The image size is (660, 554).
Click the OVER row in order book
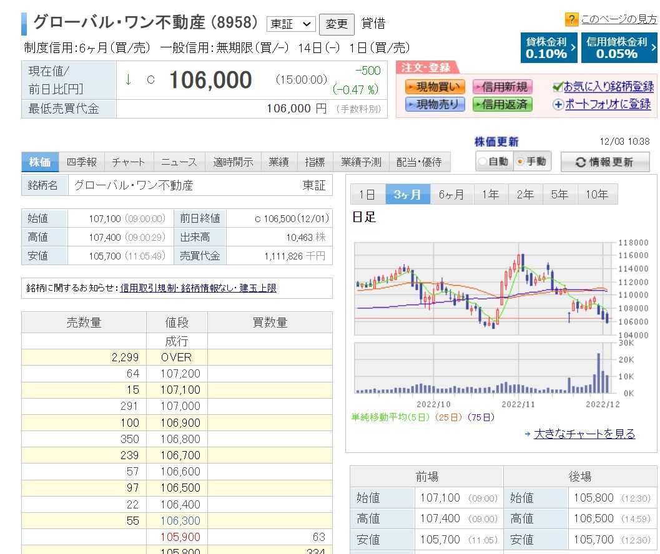[x=177, y=357]
